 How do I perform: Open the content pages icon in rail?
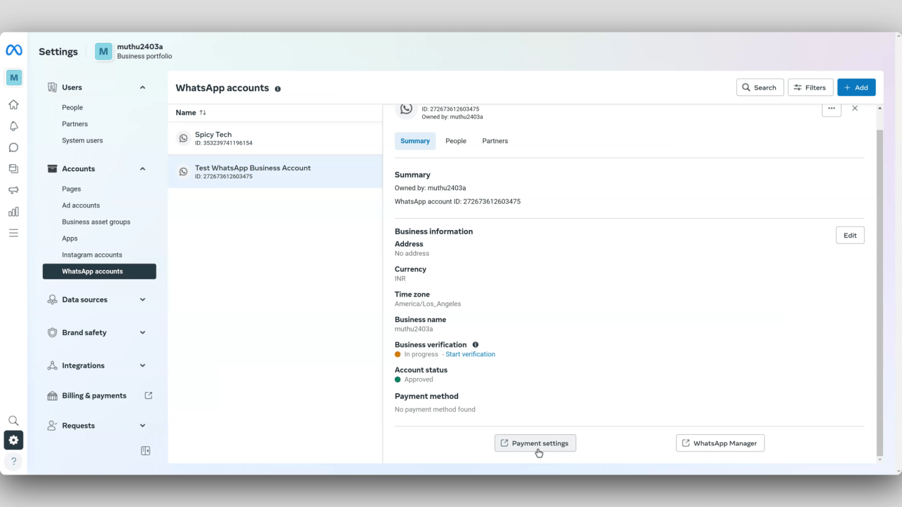tap(14, 169)
